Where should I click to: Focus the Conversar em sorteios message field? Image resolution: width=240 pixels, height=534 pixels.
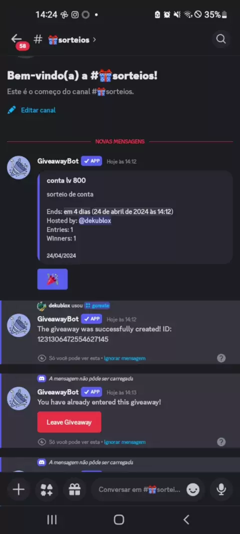pos(139,490)
